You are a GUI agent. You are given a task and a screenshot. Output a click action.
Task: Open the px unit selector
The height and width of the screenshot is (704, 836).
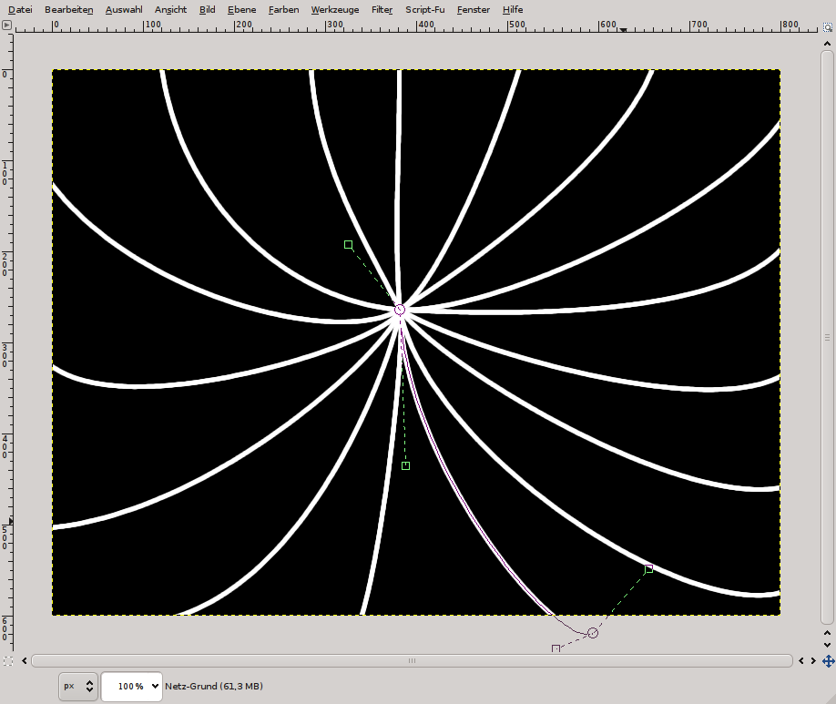[x=78, y=687]
